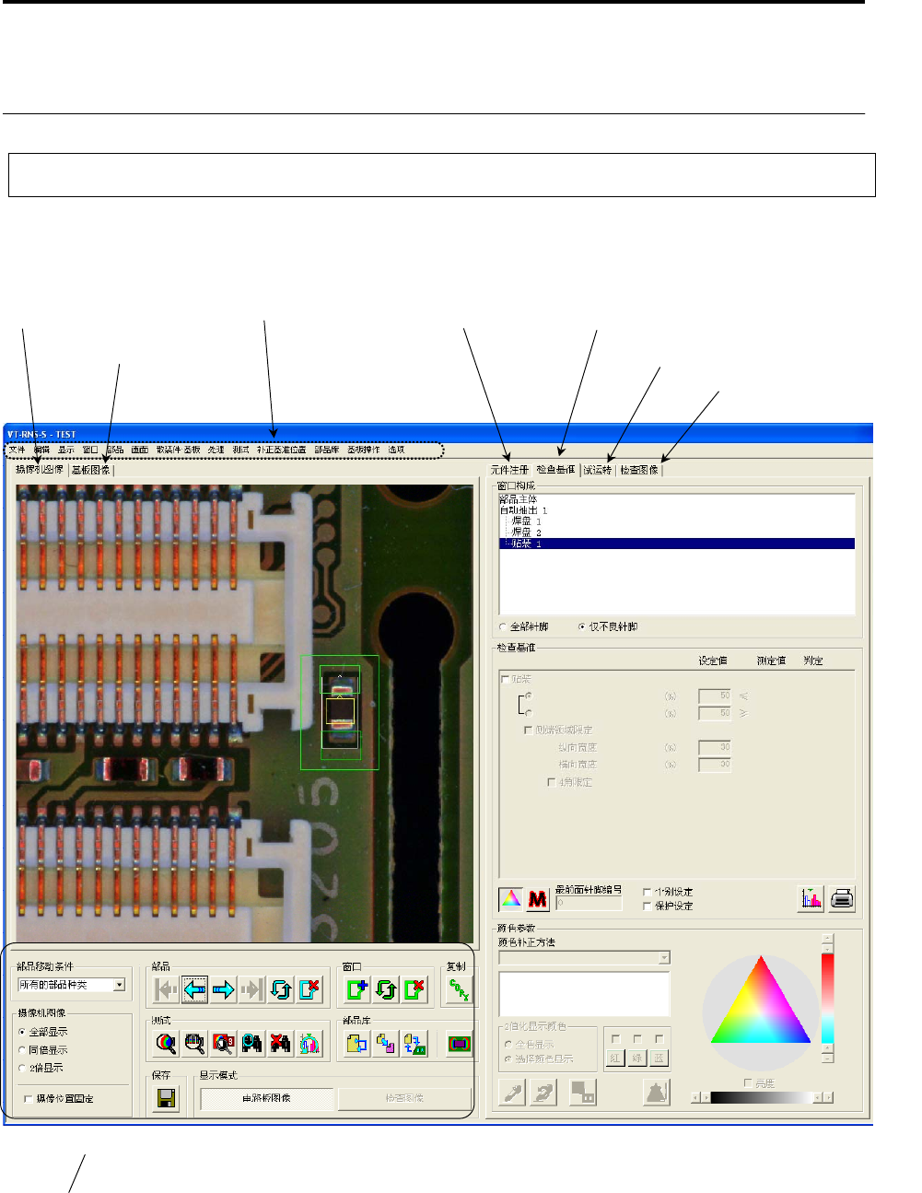Select 部品主体 in window tree
The width and height of the screenshot is (922, 1193).
tap(519, 499)
